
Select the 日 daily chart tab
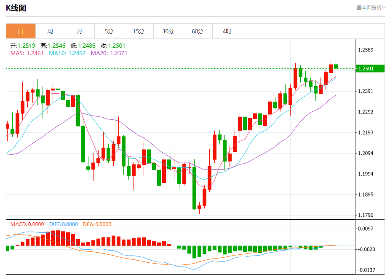pos(21,31)
